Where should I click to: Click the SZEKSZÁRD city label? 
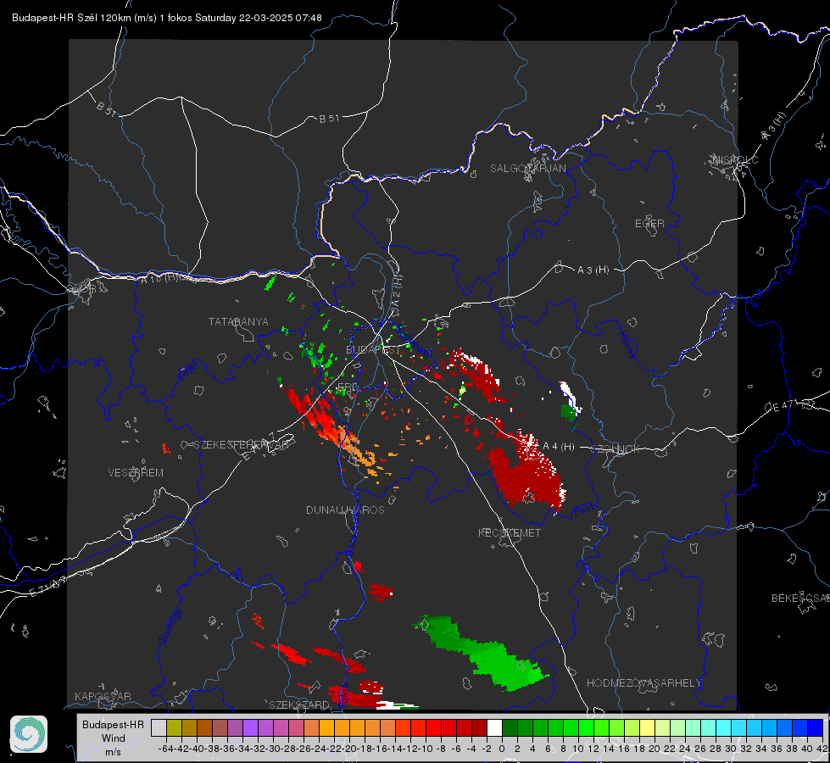(299, 705)
